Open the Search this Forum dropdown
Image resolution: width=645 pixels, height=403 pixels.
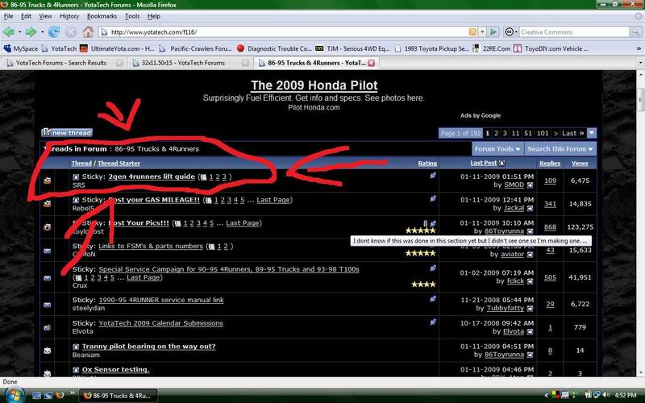560,149
